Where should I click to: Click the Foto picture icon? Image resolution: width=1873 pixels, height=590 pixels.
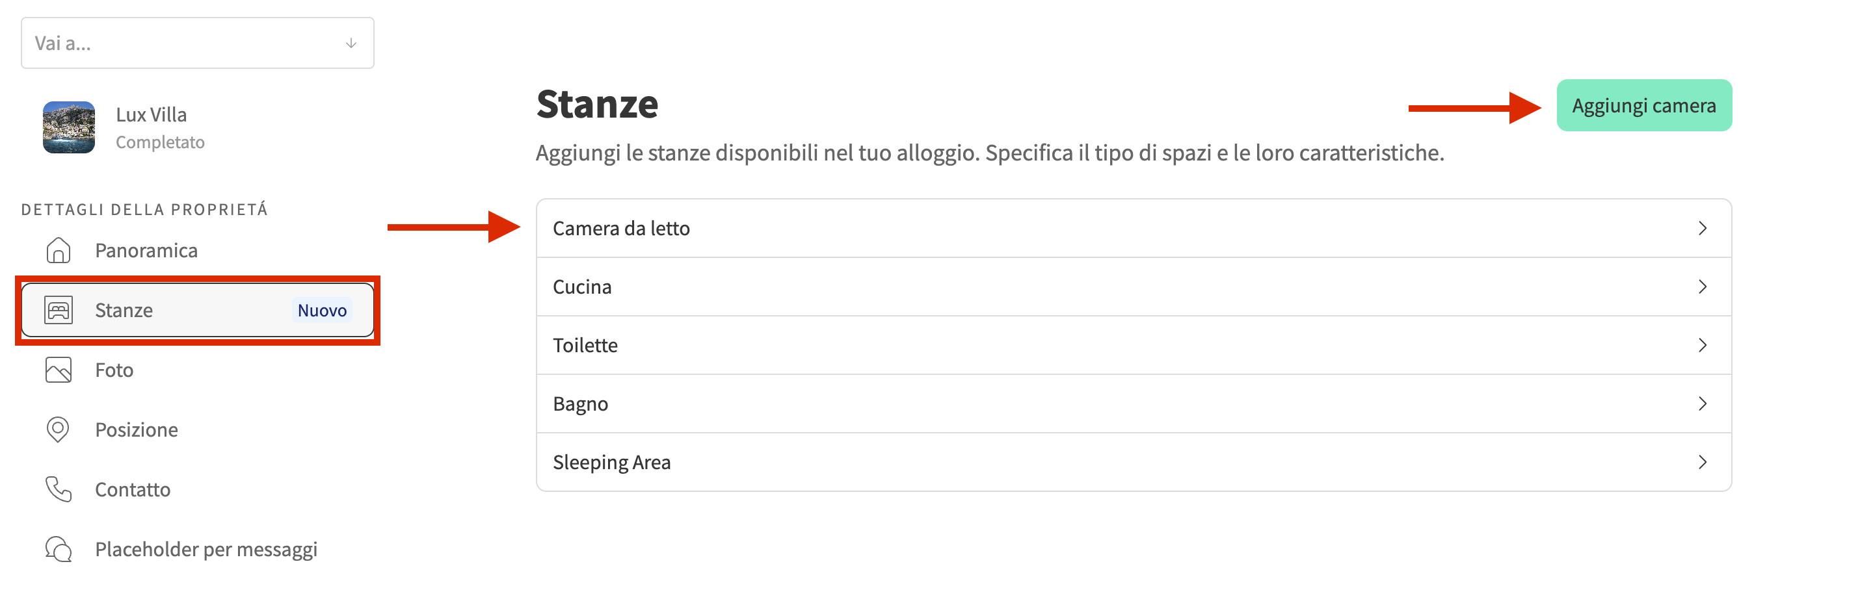[58, 370]
